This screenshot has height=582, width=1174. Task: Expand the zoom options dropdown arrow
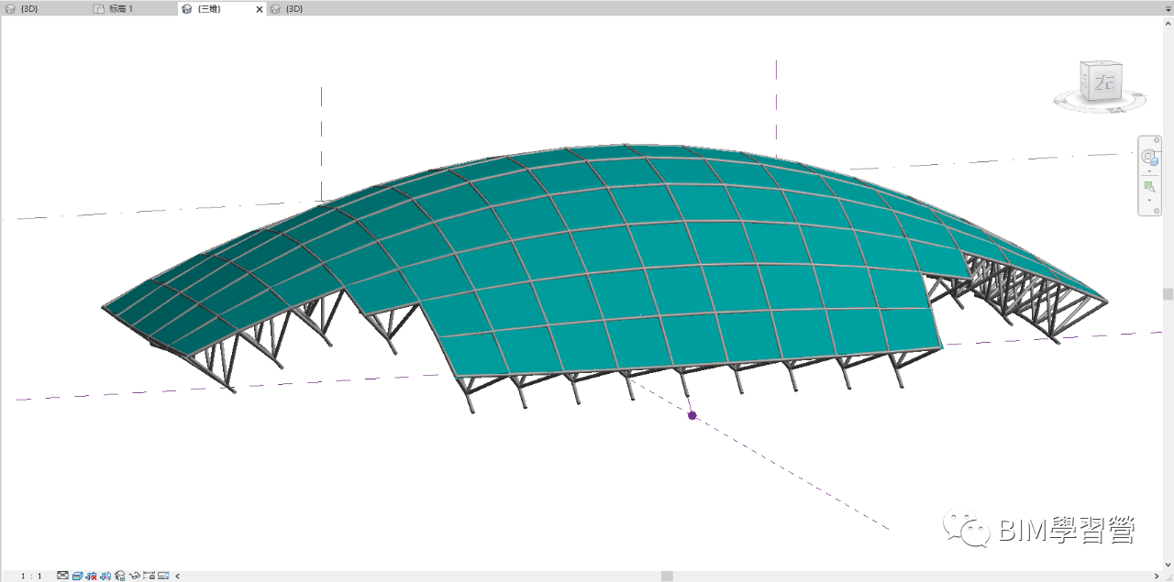click(x=1149, y=201)
